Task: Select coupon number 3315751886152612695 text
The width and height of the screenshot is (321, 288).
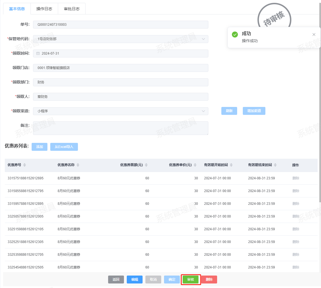Action: (26, 178)
